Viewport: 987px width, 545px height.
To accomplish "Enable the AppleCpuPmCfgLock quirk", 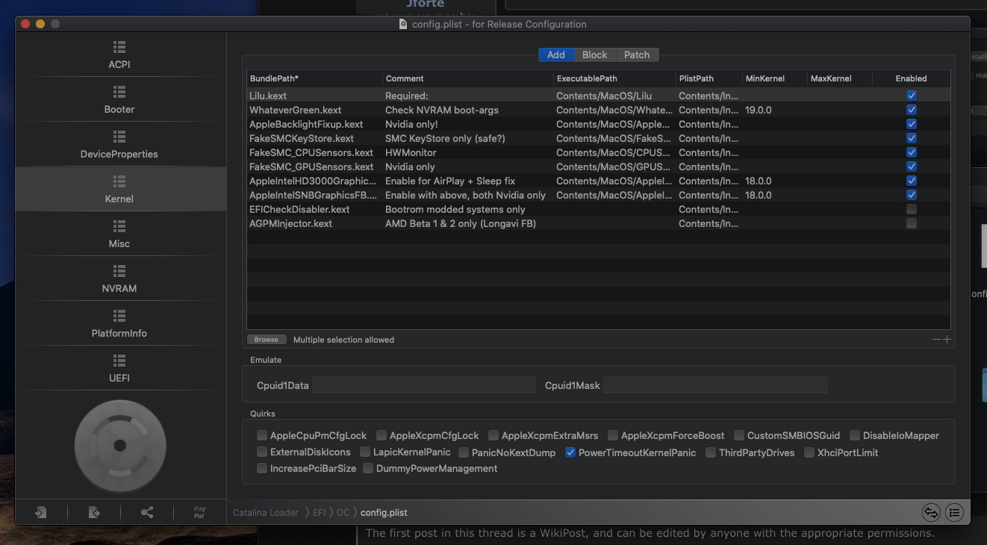I will [262, 435].
